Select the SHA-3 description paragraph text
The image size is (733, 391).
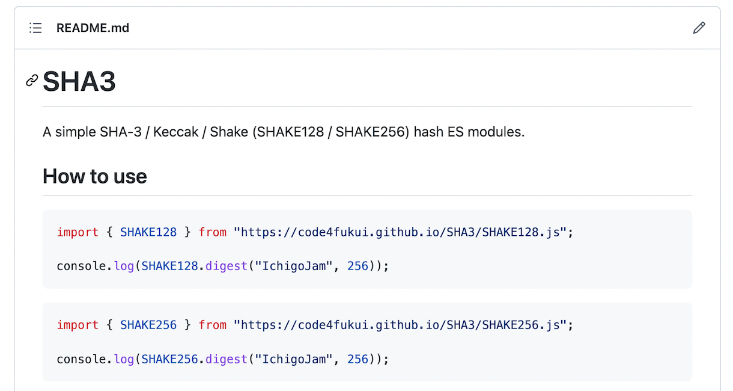tap(282, 132)
